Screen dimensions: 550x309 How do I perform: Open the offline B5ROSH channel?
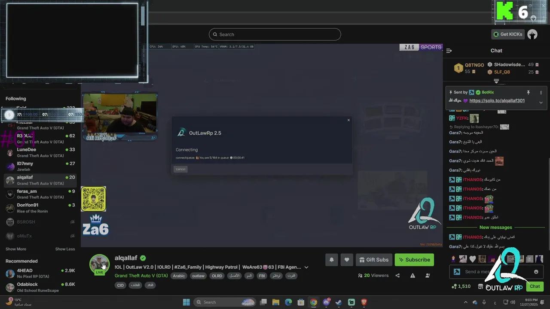click(40, 222)
